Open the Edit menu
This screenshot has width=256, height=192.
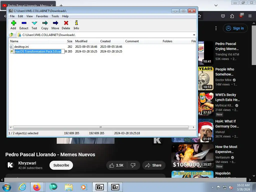[x=20, y=16]
